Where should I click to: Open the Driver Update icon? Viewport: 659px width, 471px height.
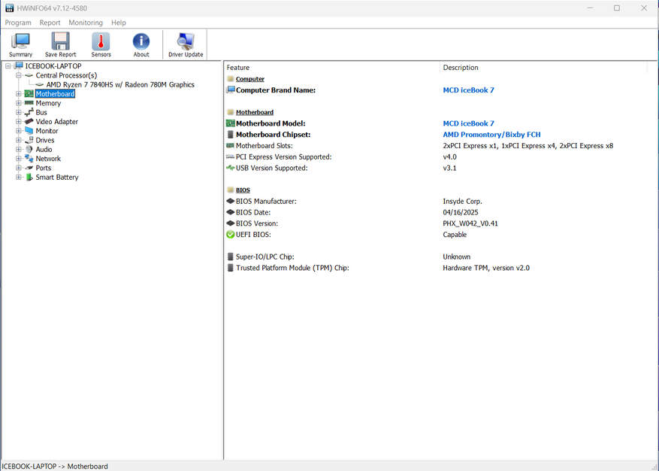pos(185,44)
